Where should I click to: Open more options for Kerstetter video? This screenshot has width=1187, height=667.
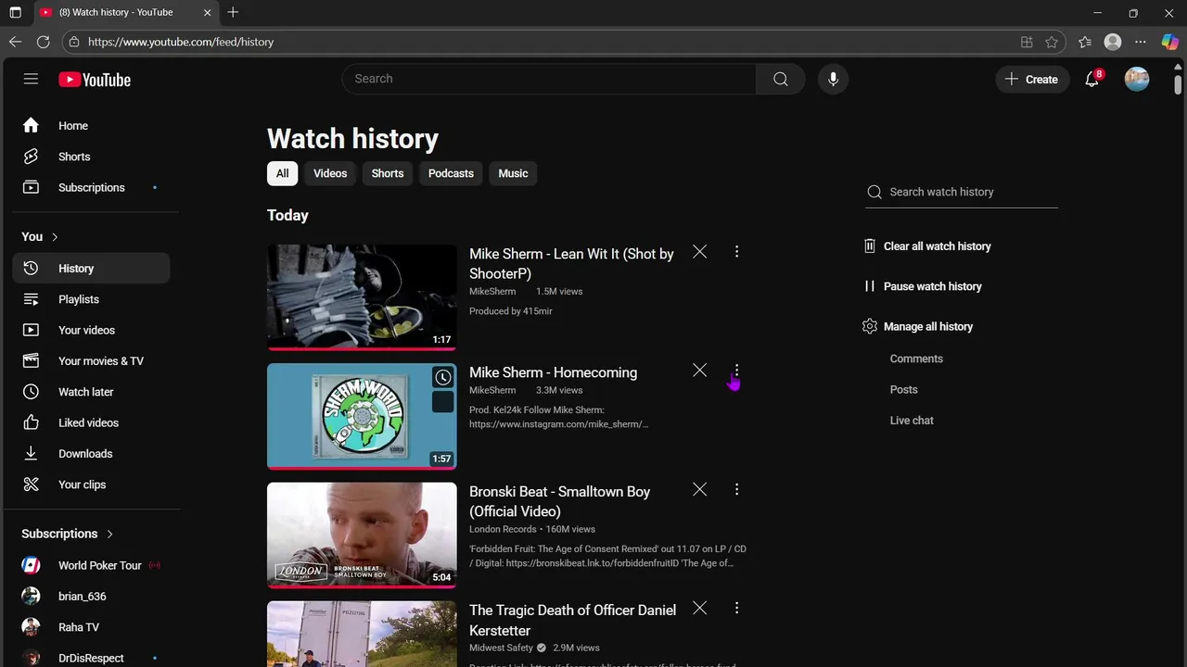(x=736, y=608)
